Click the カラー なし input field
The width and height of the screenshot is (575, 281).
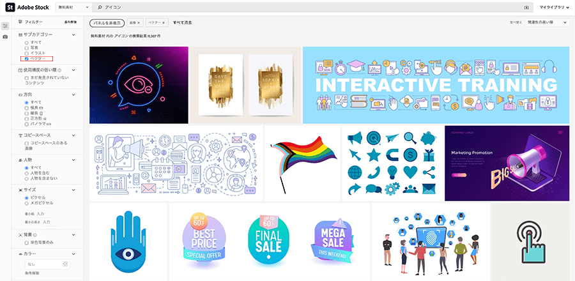pyautogui.click(x=47, y=264)
